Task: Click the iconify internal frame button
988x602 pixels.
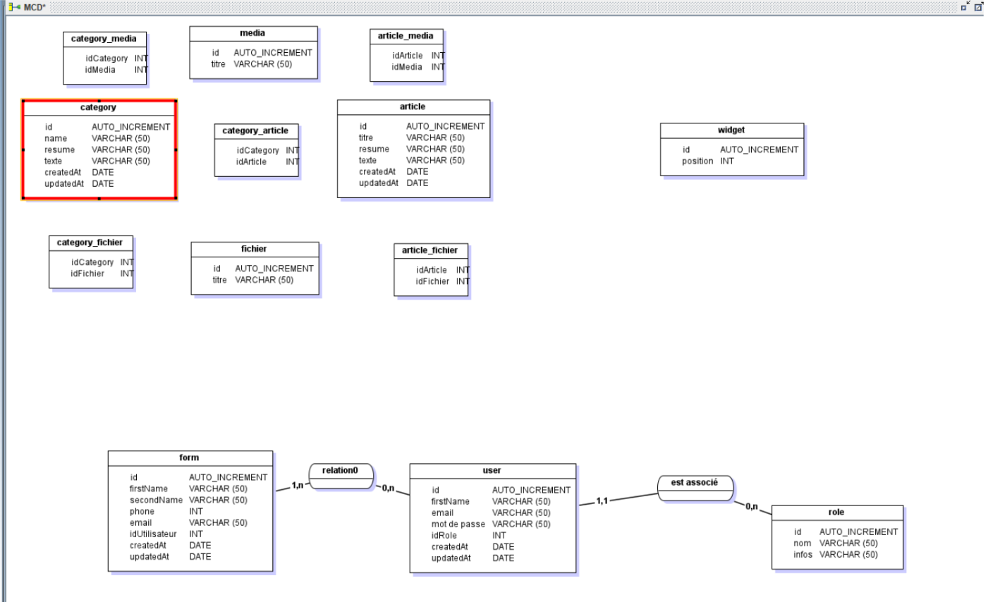Action: [x=965, y=7]
